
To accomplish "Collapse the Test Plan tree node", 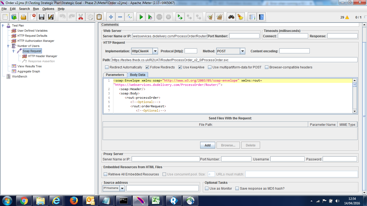I will (x=3, y=26).
